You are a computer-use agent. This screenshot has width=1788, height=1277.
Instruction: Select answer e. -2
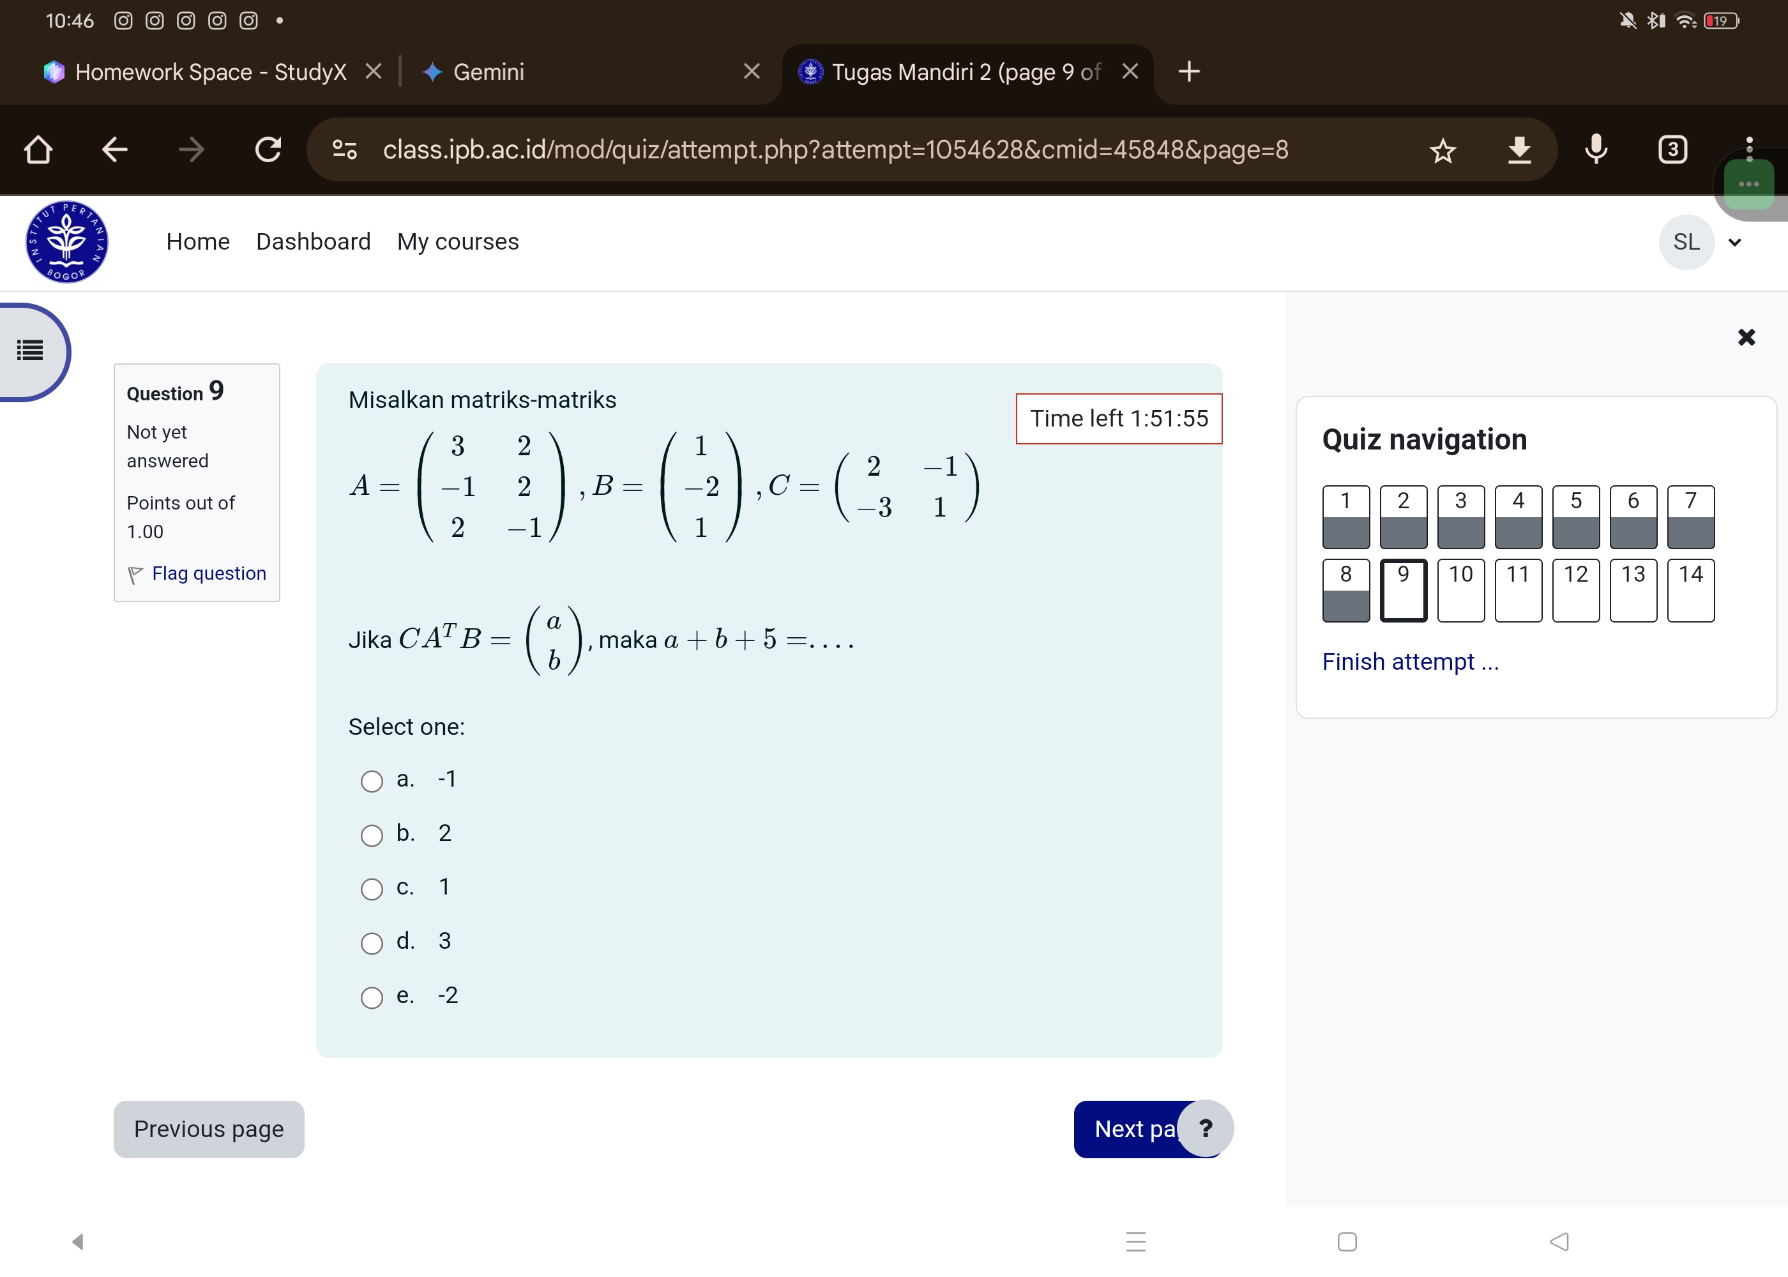(x=371, y=997)
